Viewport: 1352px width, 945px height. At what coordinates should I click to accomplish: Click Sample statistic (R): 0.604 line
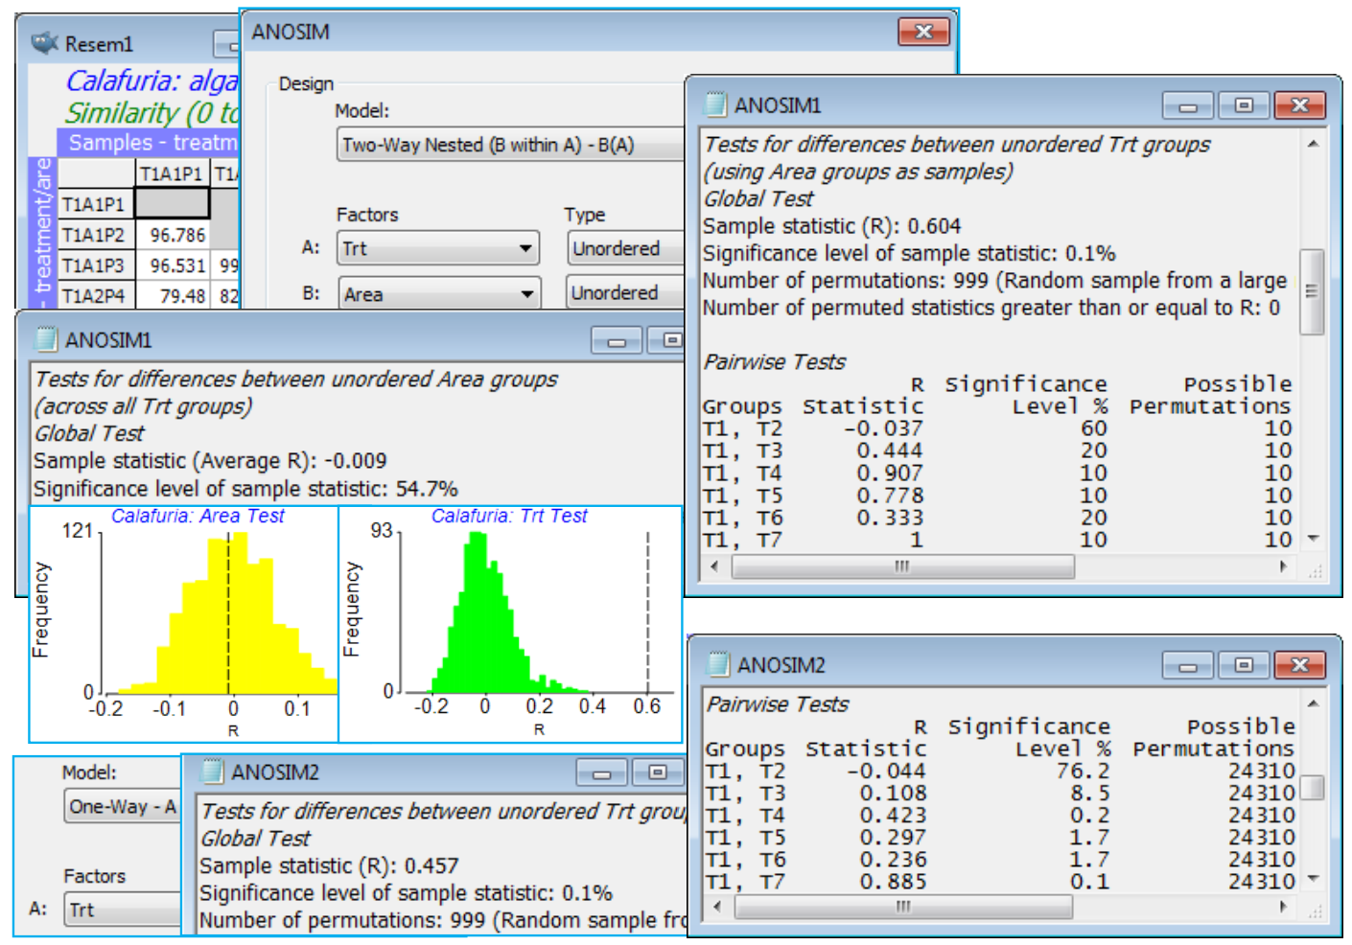pos(831,226)
